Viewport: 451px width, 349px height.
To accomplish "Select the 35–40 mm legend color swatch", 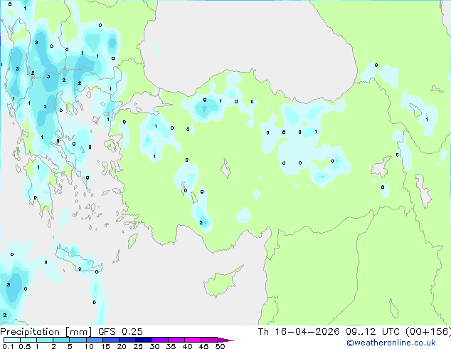I will pyautogui.click(x=176, y=340).
